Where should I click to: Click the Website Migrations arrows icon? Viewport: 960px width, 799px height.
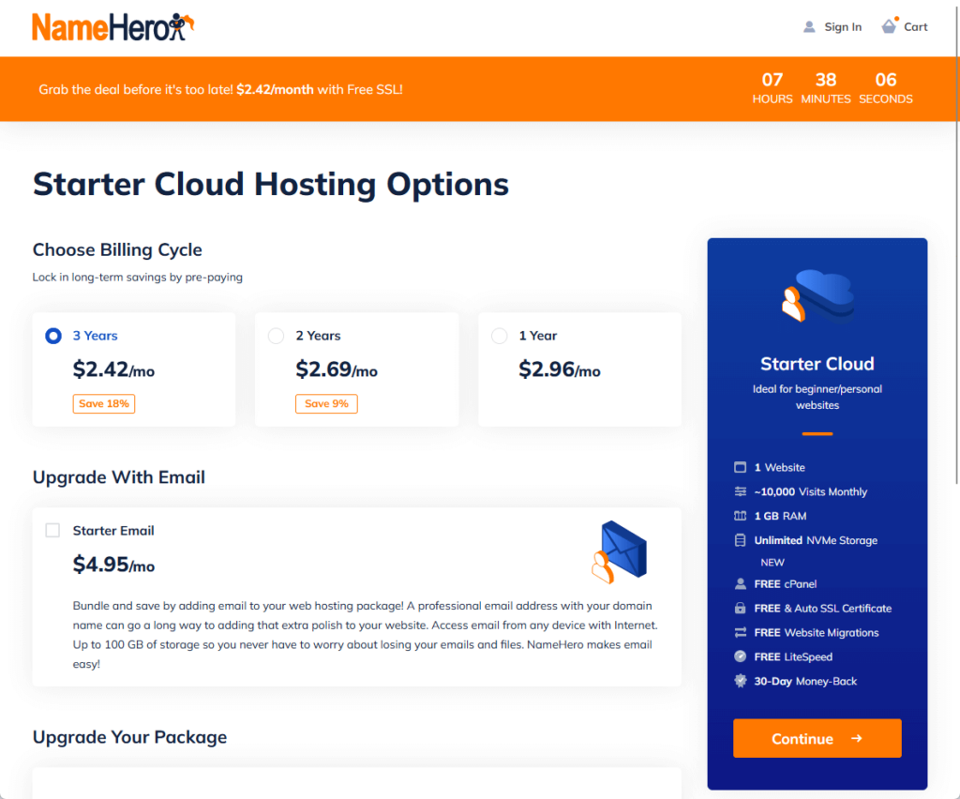(x=740, y=632)
